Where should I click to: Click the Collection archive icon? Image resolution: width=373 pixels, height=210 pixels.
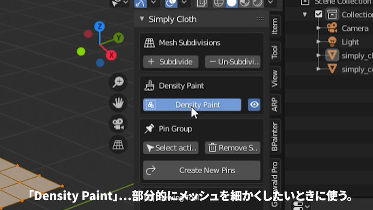332,14
